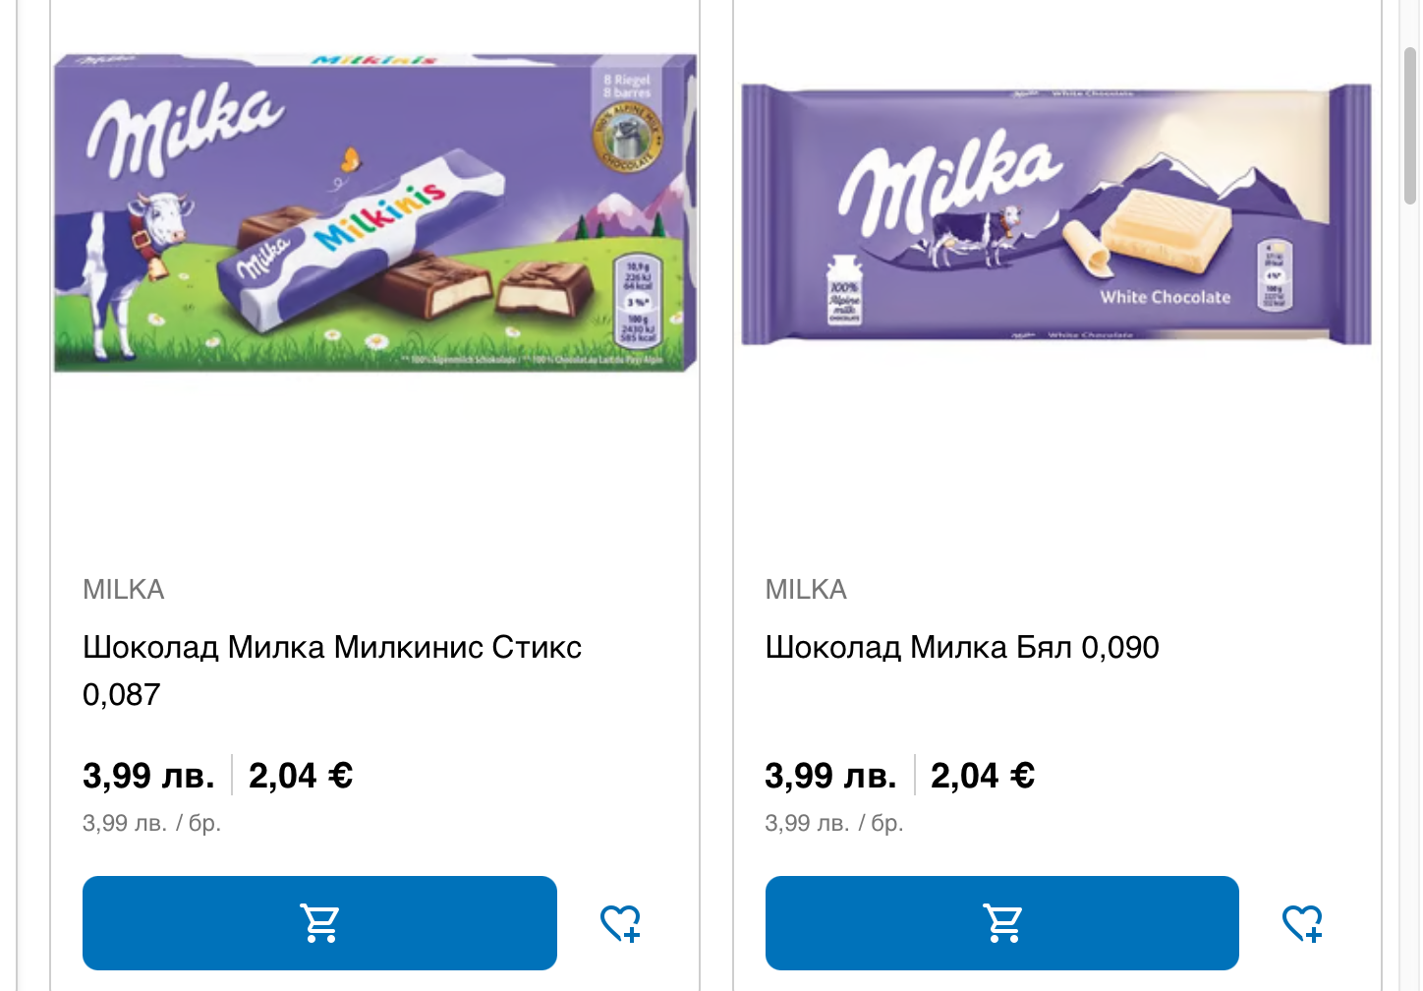This screenshot has width=1423, height=991.
Task: Click MILKA brand label above Бял title
Action: (806, 590)
